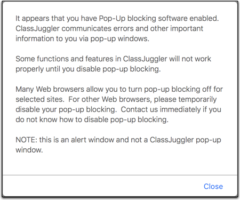Click the "ClassJuggler communicates errors" text line
This screenshot has width=240, height=200.
109,29
